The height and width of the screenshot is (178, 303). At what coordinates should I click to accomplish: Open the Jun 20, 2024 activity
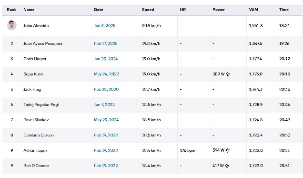106,59
